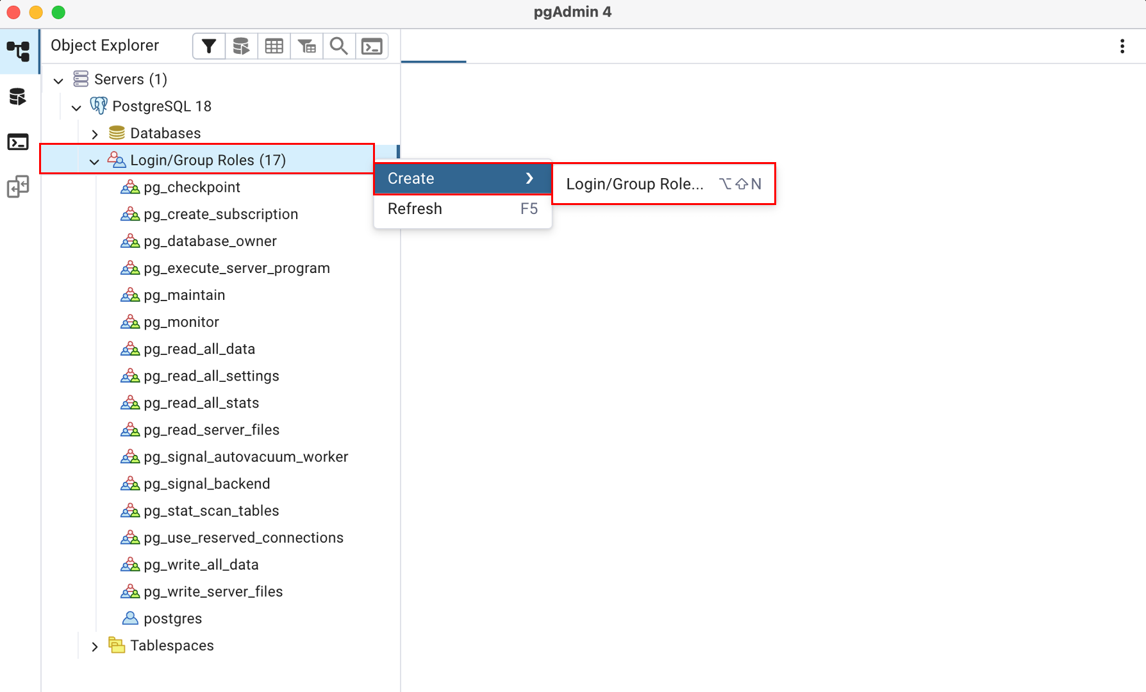This screenshot has height=692, width=1146.
Task: Choose Refresh from the context menu
Action: click(463, 209)
